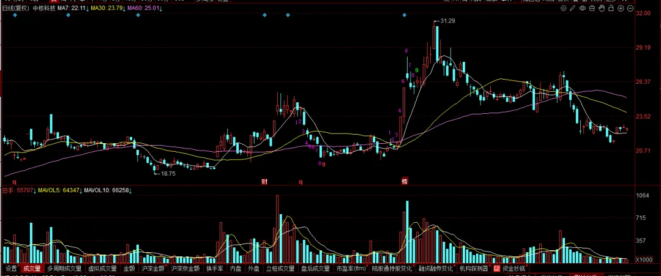Switch to 多周期成交量 tab
The image size is (661, 276).
click(x=64, y=268)
